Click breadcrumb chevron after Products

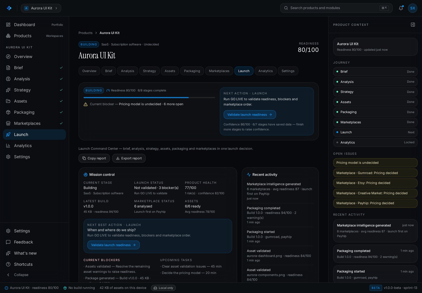pos(96,33)
